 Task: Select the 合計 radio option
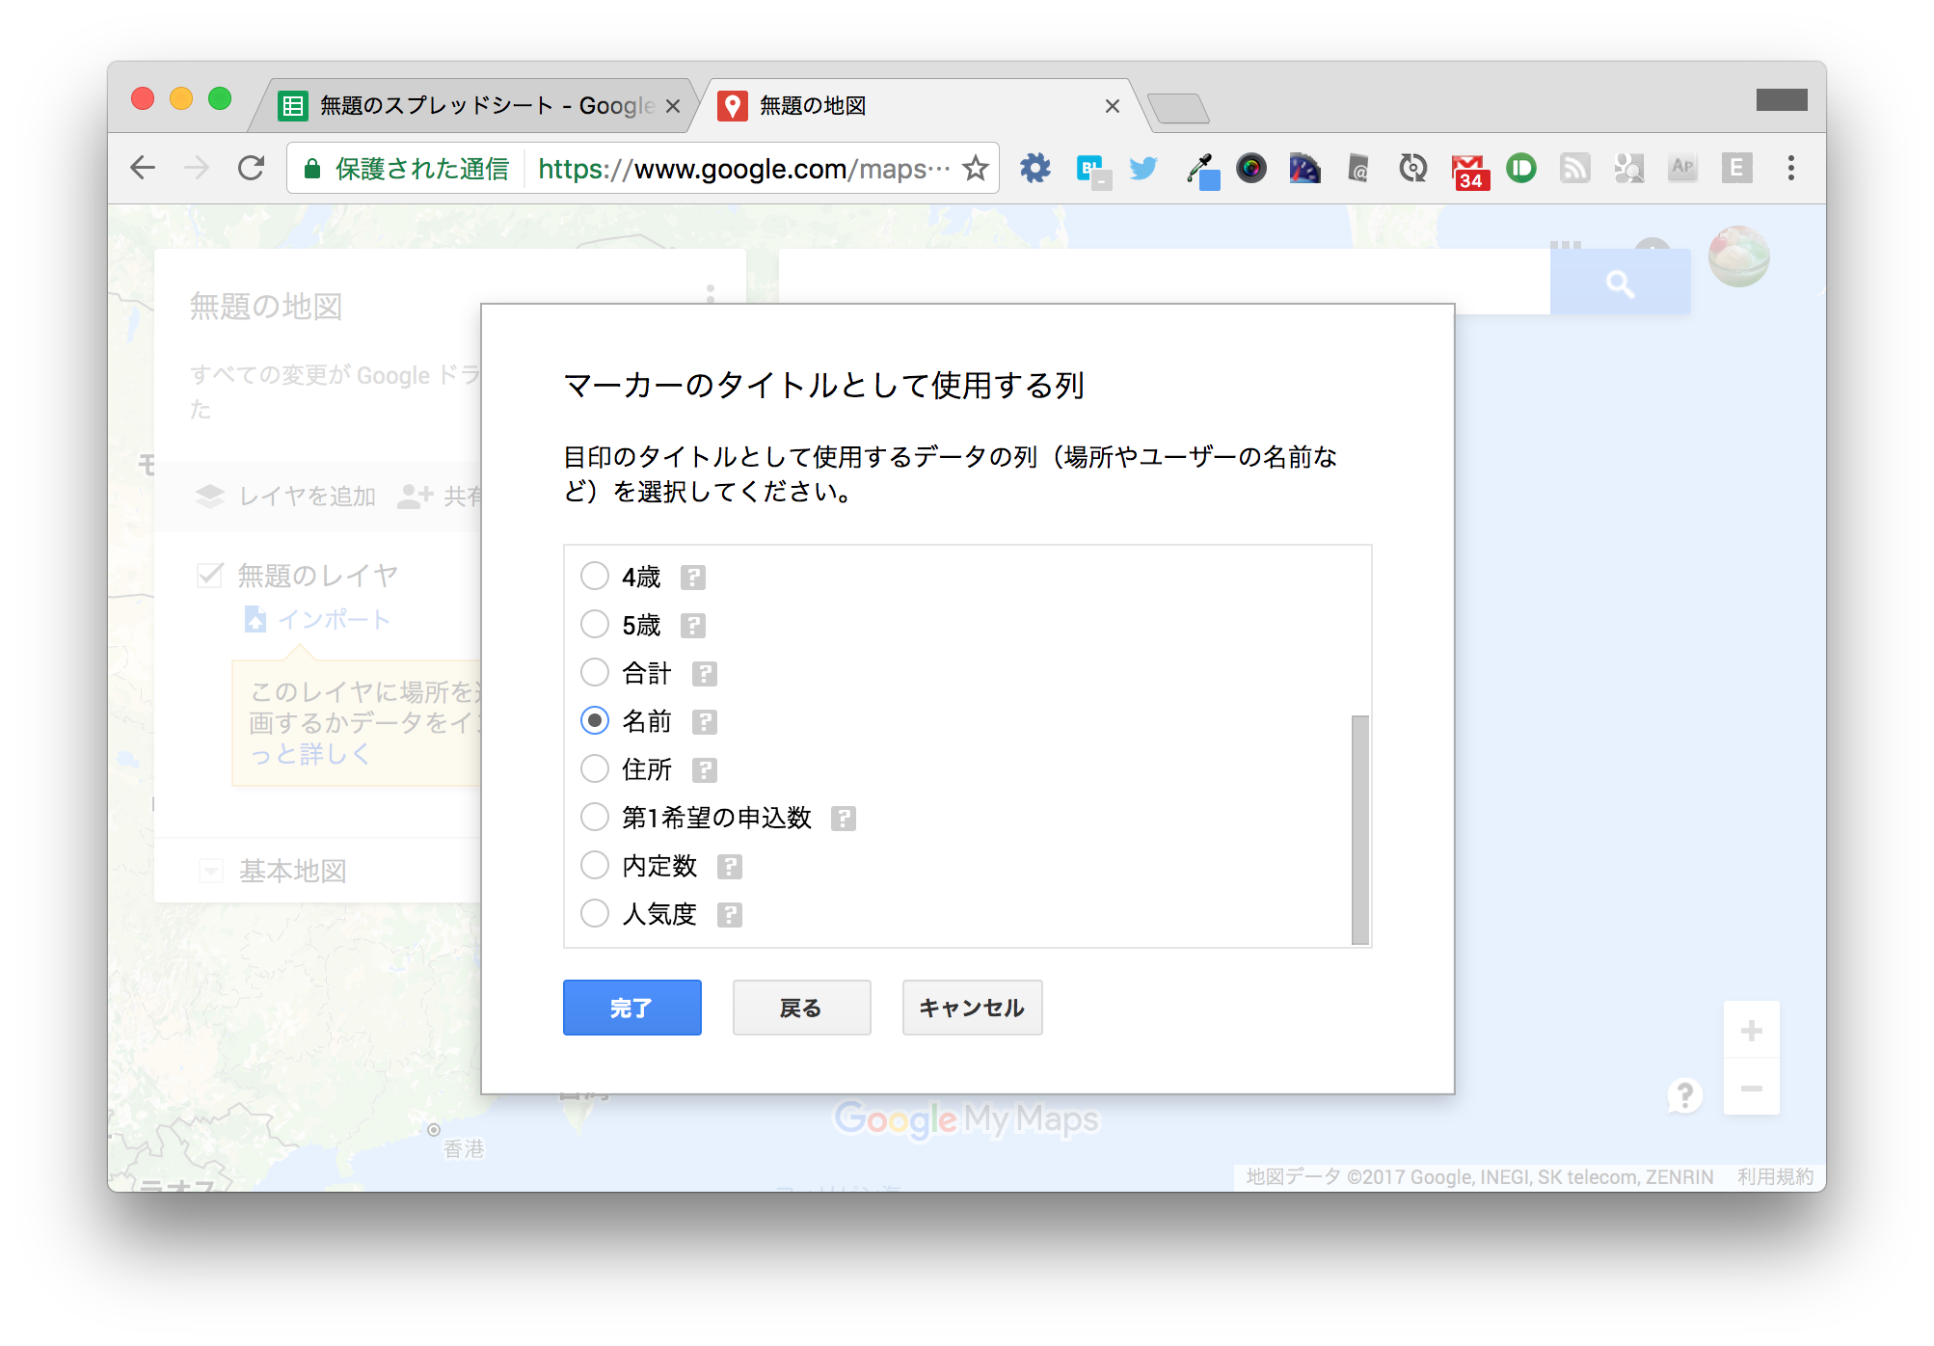595,673
